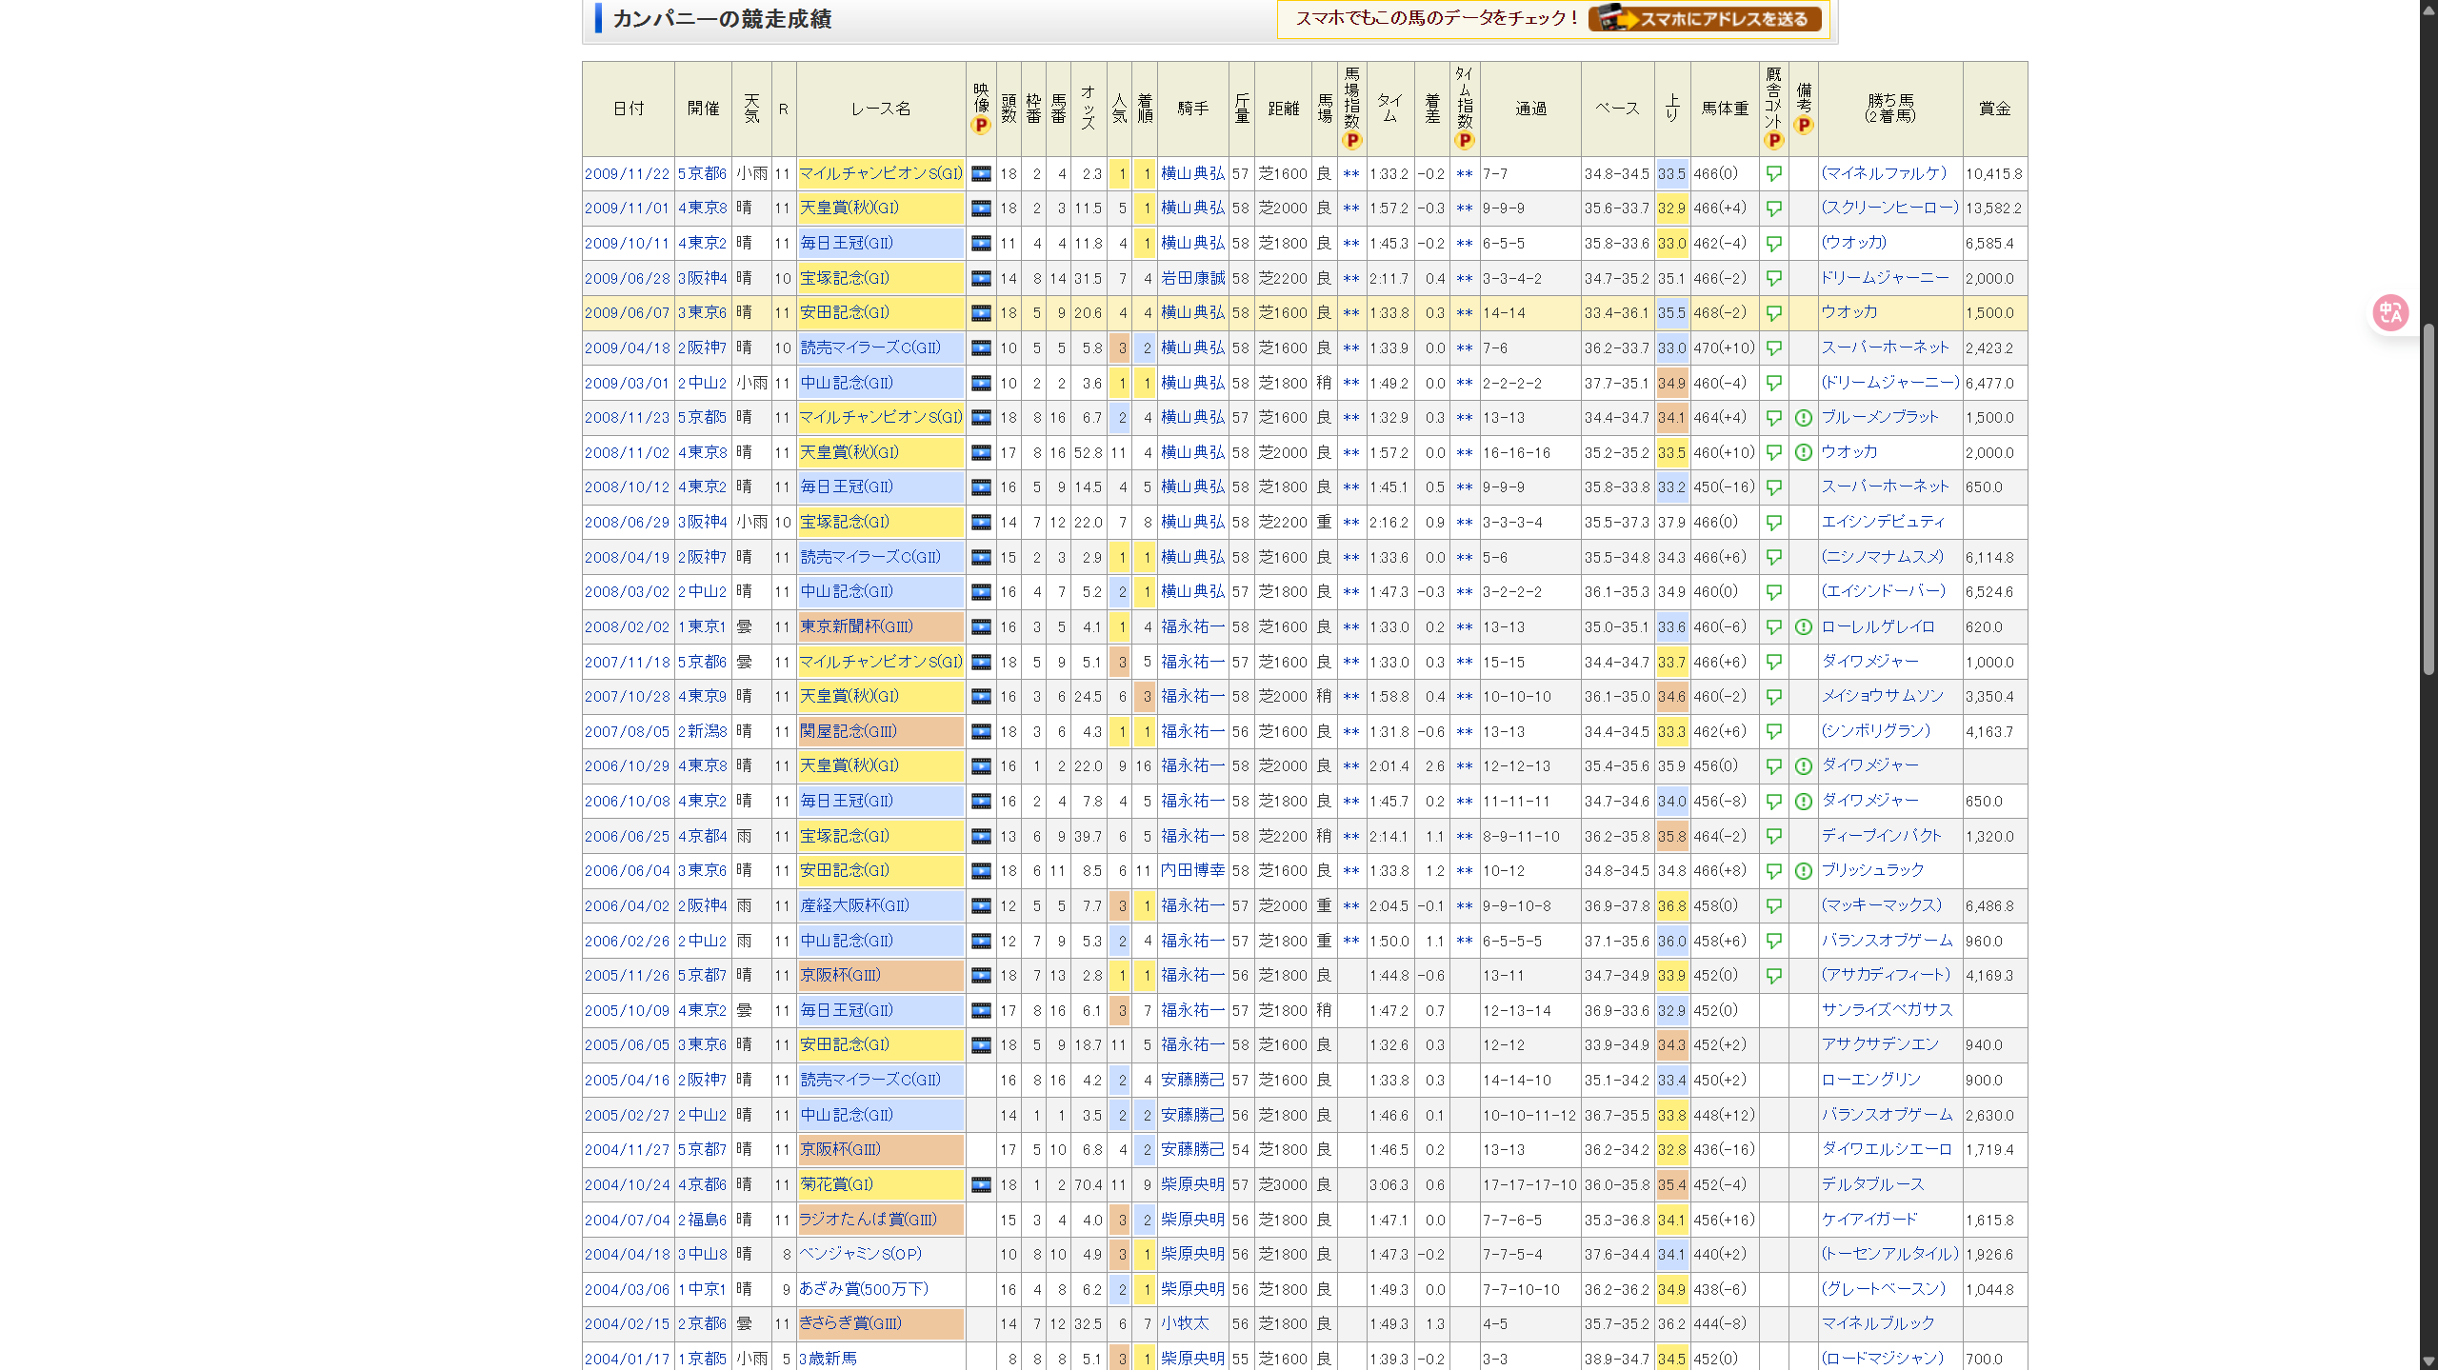
Task: Play race video for 2009/10/11 毎日王冠
Action: [980, 244]
